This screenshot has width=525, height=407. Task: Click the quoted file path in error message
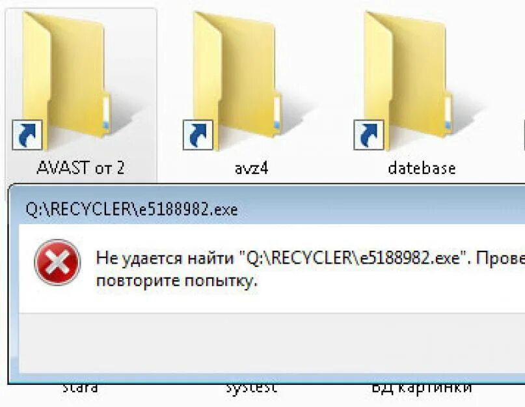[x=353, y=259]
